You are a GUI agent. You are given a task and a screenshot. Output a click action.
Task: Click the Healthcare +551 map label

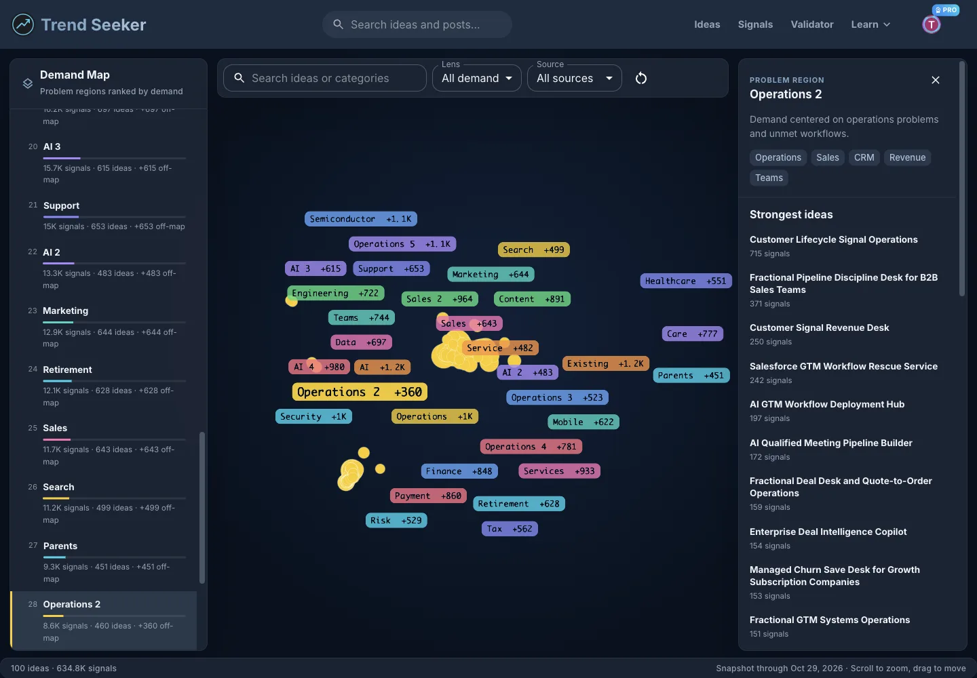coord(686,281)
